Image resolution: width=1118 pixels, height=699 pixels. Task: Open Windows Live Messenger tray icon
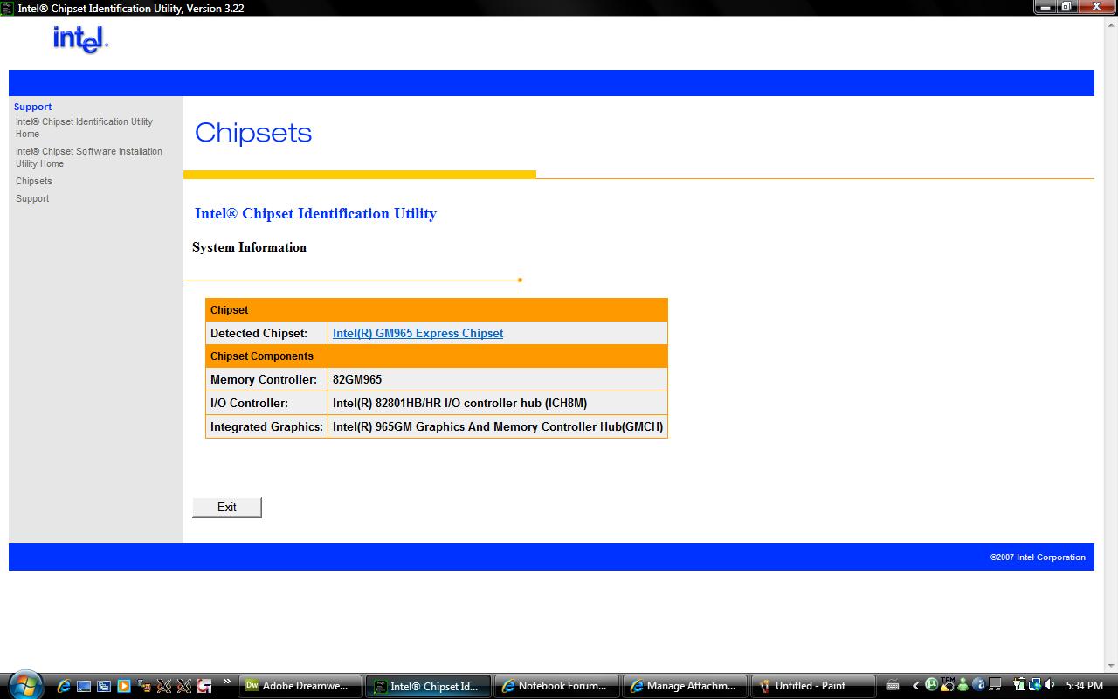coord(963,685)
